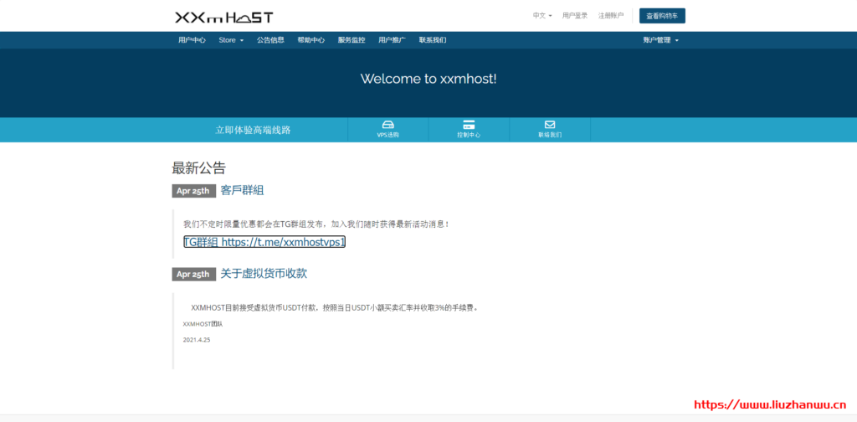
Task: Click the 2021.4.25 date text
Action: [197, 339]
